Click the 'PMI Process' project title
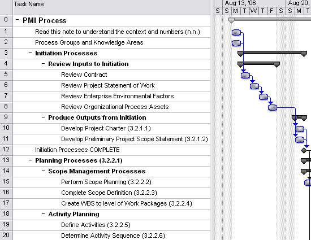Image resolution: width=311 pixels, height=240 pixels. point(45,20)
